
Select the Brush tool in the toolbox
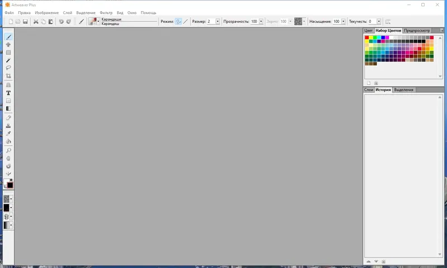coord(8,37)
